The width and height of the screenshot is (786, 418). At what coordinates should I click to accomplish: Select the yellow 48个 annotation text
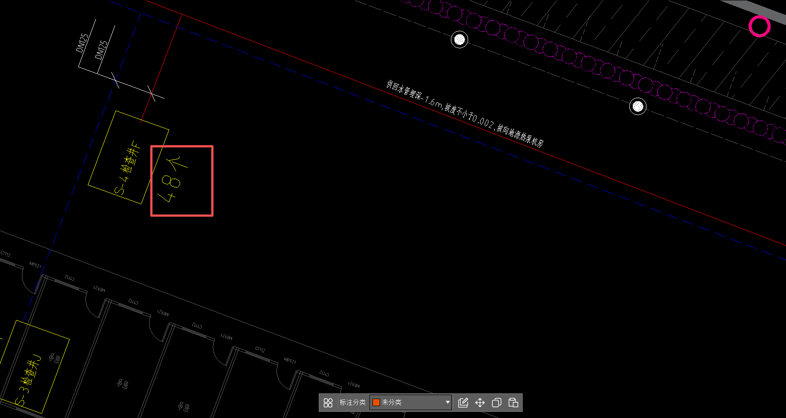173,179
